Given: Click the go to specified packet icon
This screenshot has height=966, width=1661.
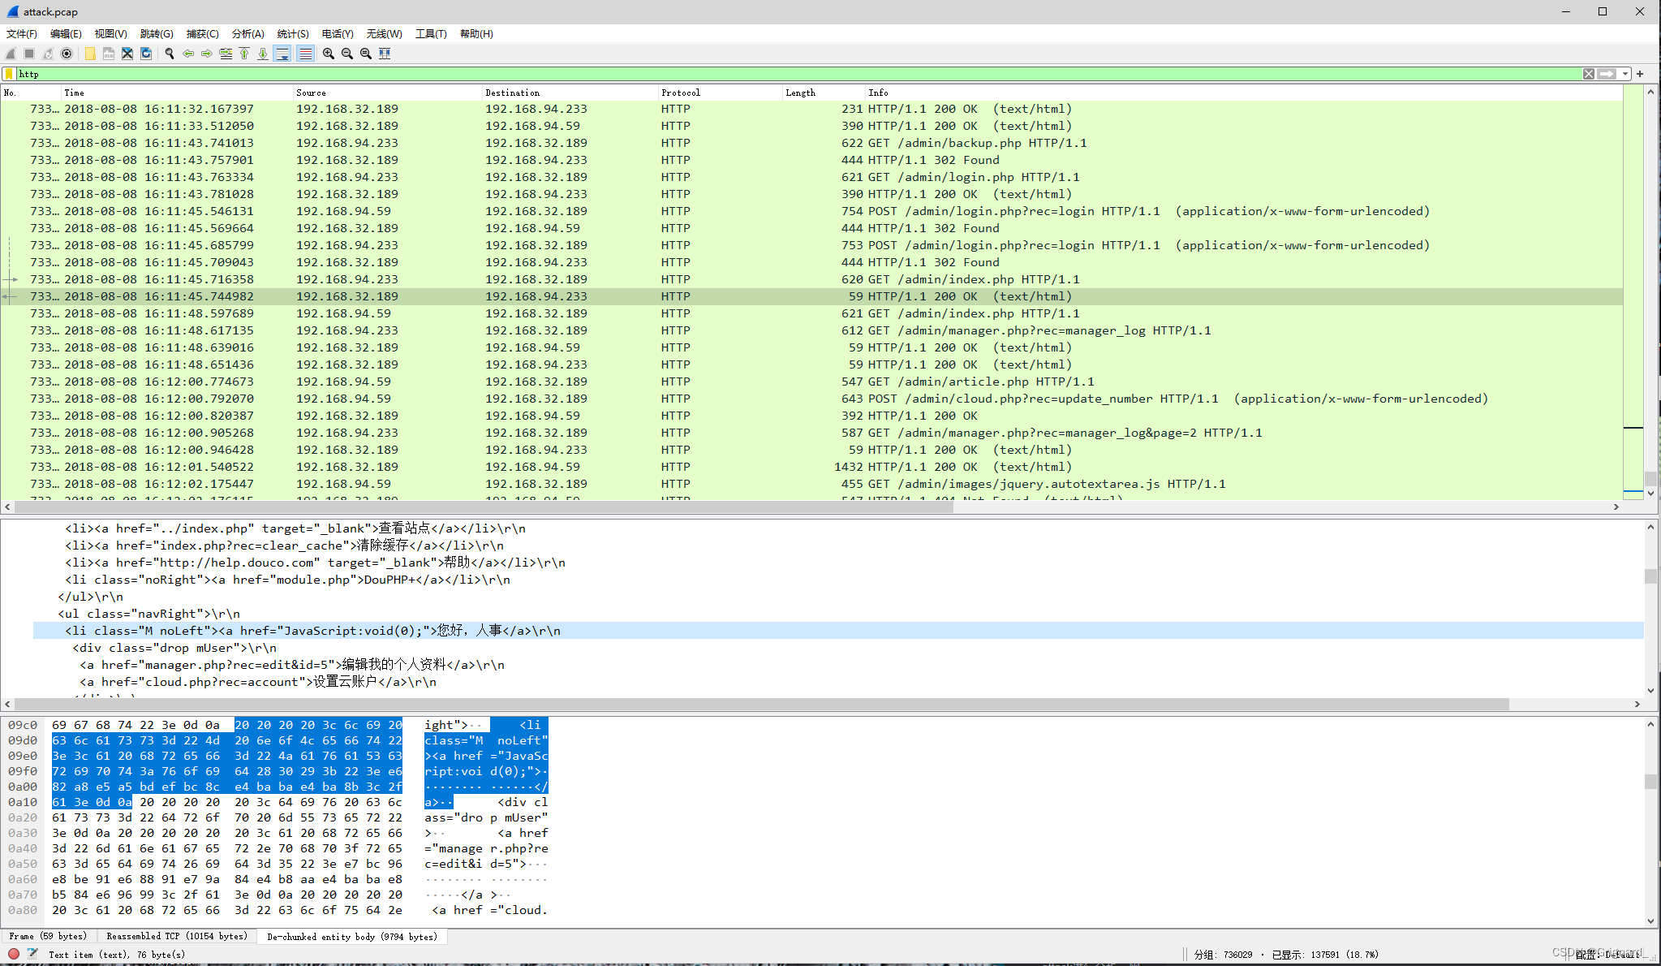Looking at the screenshot, I should pos(226,54).
